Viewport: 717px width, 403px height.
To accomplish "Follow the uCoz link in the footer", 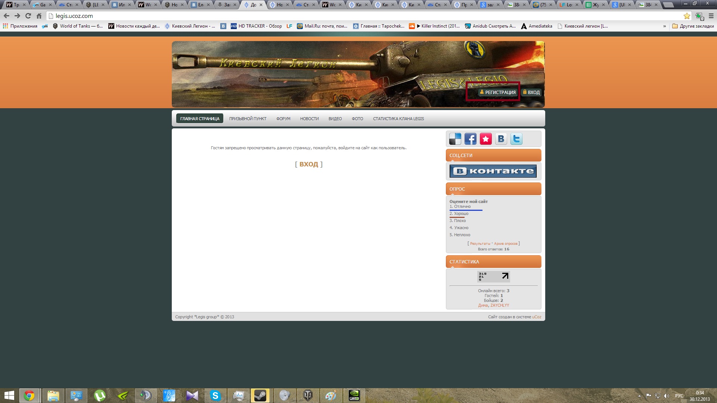I will pyautogui.click(x=537, y=317).
